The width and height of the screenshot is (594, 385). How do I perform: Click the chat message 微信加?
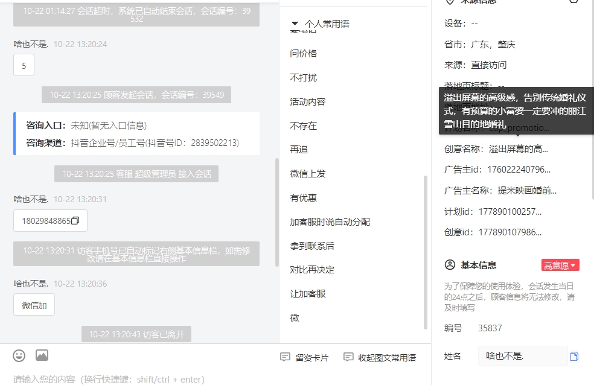click(34, 305)
